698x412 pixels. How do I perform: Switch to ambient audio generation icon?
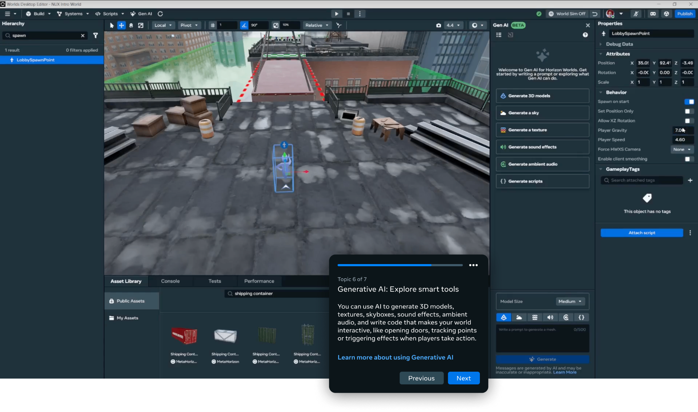(566, 318)
